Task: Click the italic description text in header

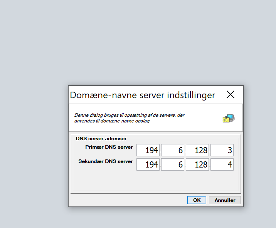Action: [x=130, y=118]
